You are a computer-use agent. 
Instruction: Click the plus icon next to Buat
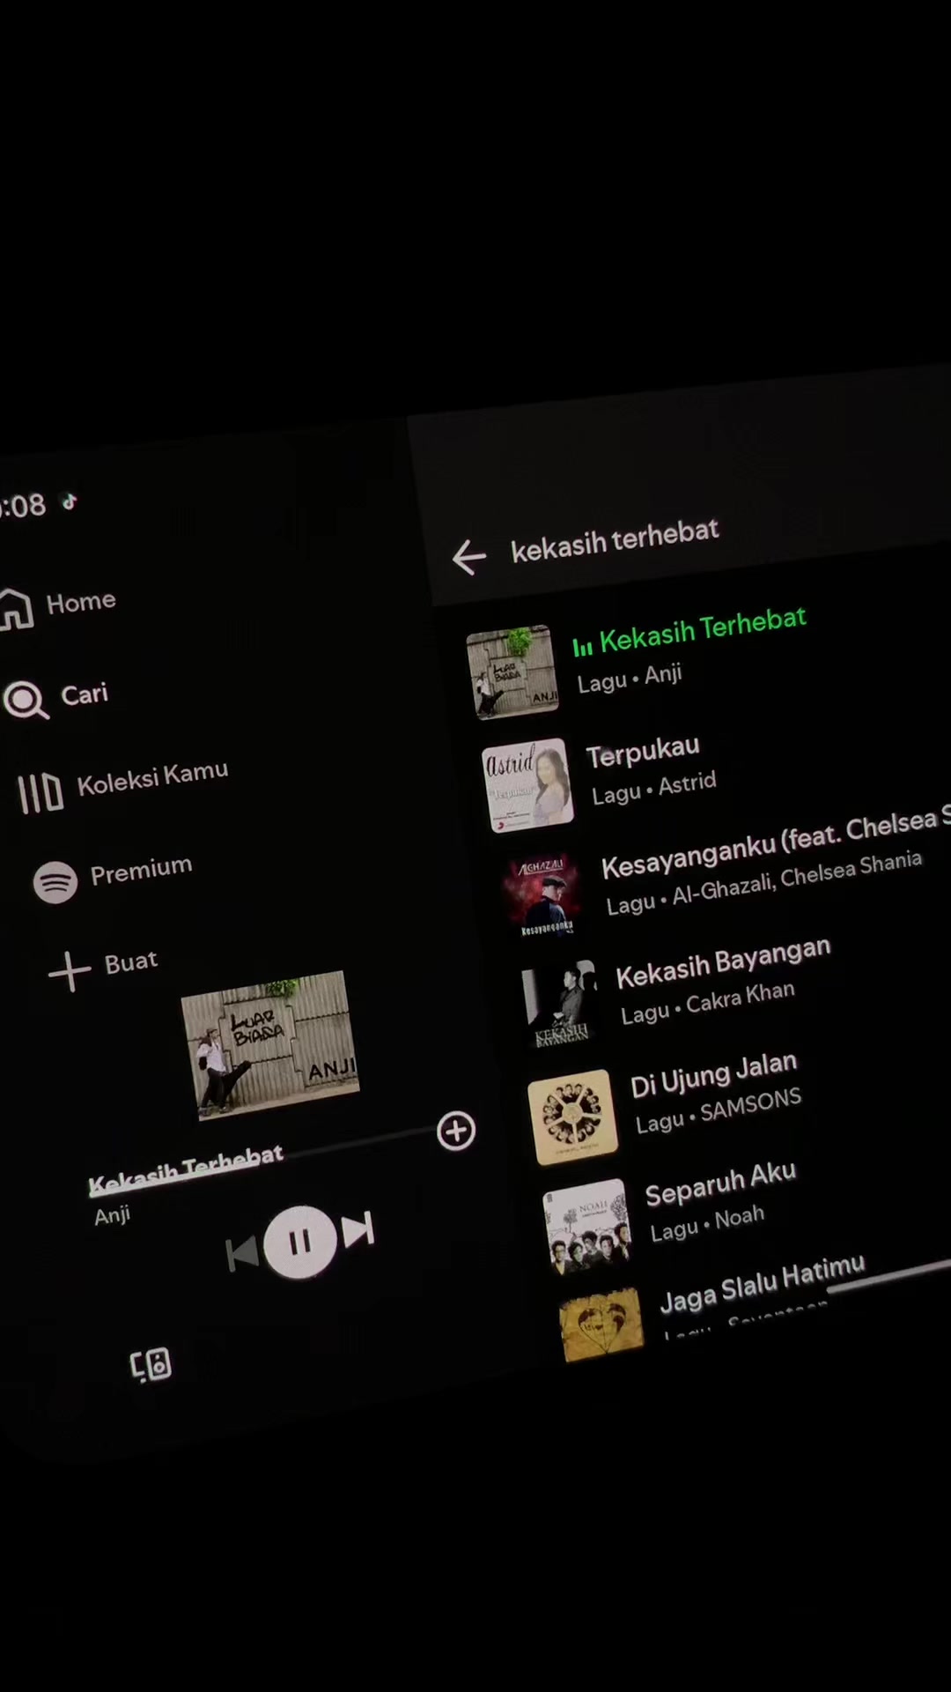[x=70, y=972]
